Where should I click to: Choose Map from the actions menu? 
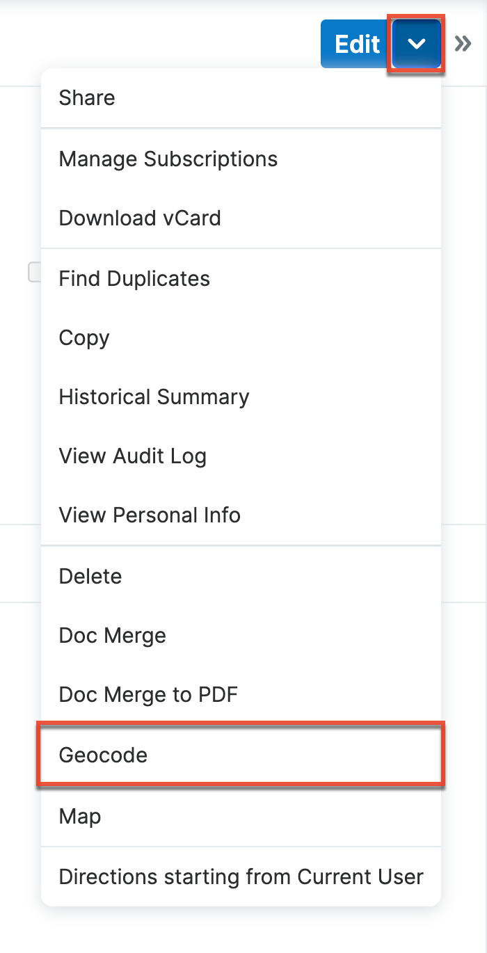point(79,815)
